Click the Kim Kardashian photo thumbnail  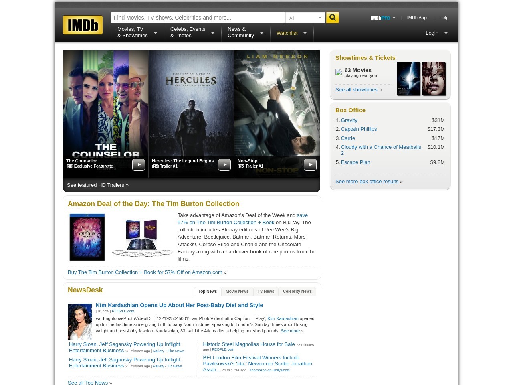coord(80,322)
